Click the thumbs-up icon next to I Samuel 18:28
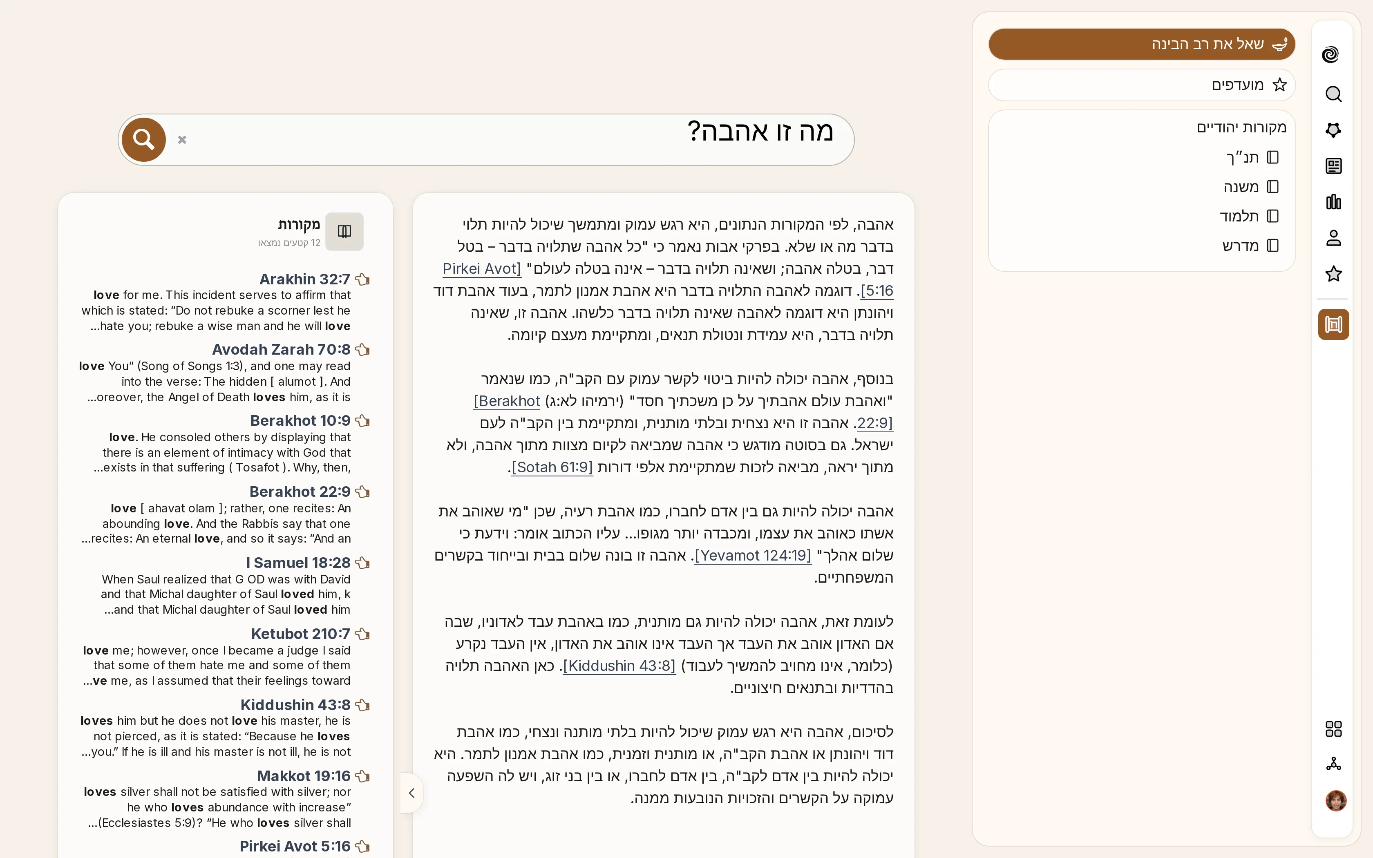 [x=362, y=563]
